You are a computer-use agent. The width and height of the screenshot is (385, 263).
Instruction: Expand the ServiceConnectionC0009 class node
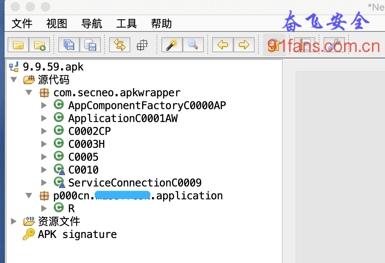(x=44, y=183)
